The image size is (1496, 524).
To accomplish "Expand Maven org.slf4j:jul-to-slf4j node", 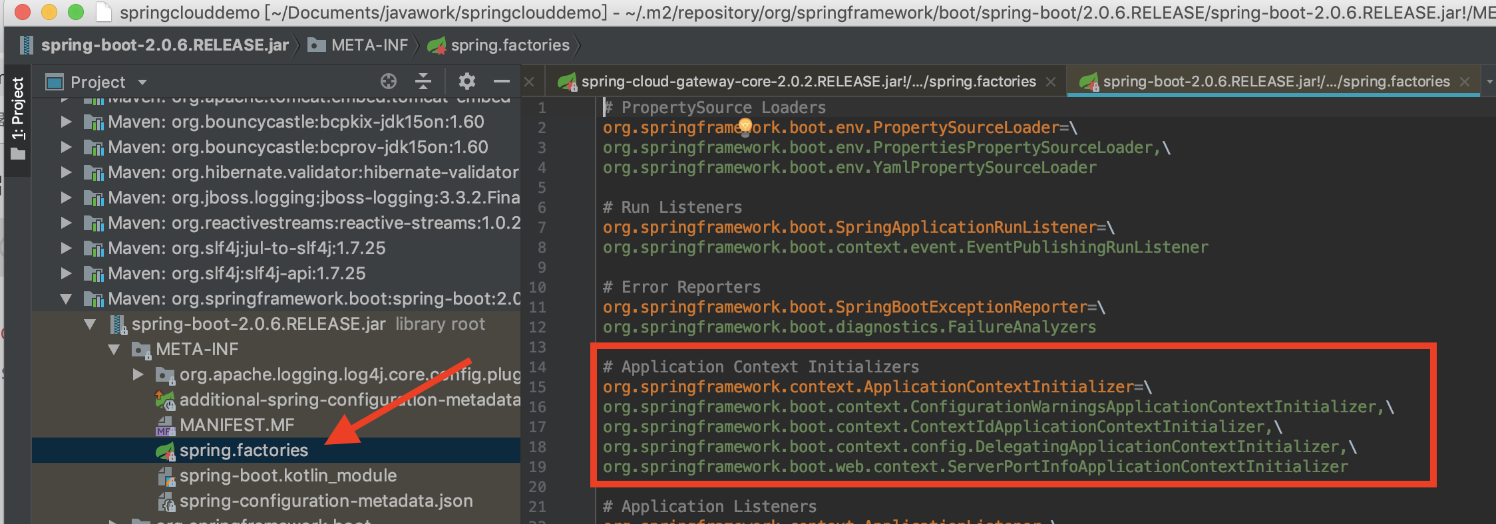I will point(66,248).
